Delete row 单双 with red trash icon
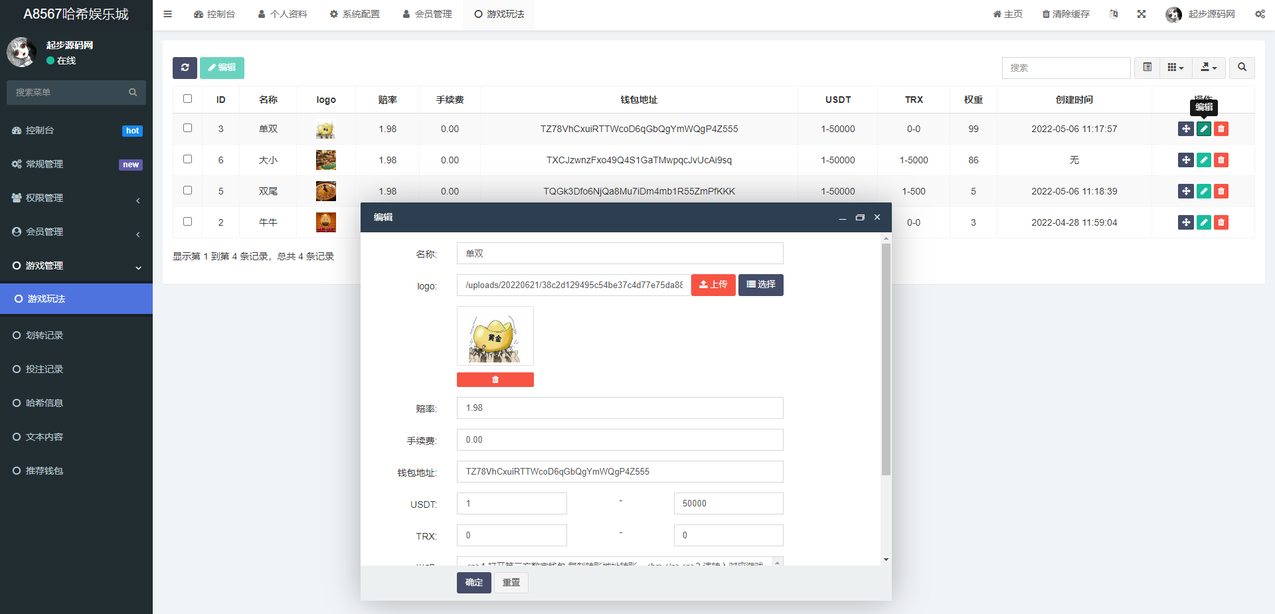1275x614 pixels. tap(1221, 129)
